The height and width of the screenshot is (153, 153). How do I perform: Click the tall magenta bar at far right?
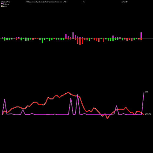point(141,35)
